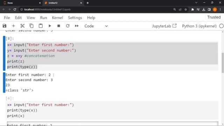Open the cell type Code dropdown

coord(96,26)
